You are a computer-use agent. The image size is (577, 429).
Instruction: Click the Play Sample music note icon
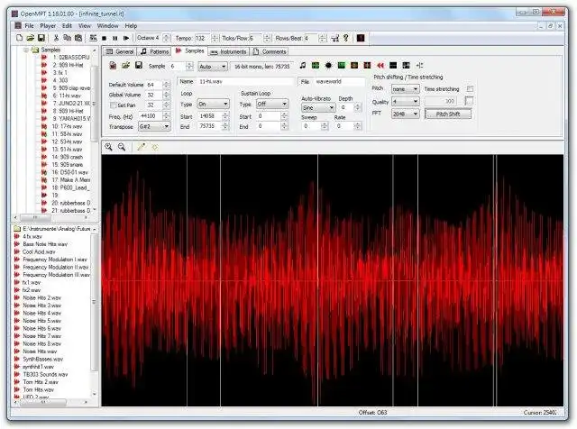pos(303,66)
